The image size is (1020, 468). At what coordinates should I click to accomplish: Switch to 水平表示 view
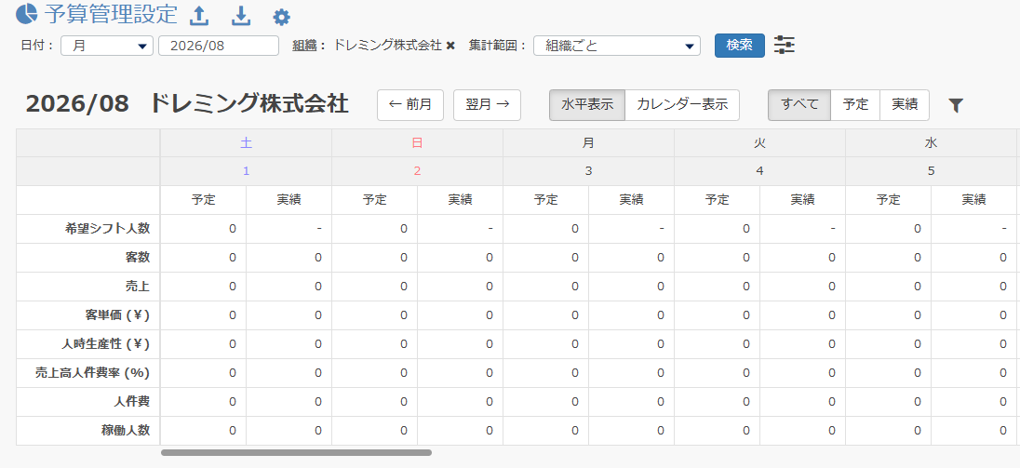point(587,105)
